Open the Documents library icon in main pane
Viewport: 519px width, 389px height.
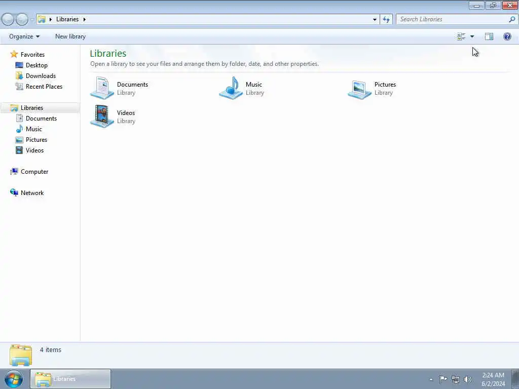102,88
